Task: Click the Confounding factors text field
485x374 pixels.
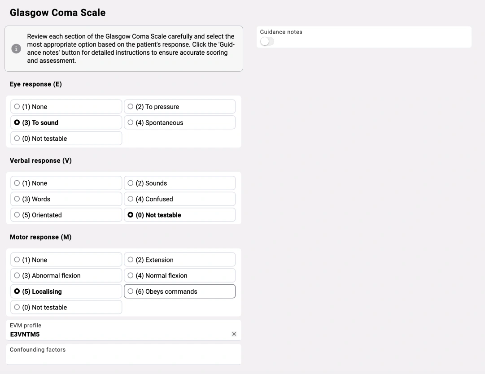Action: point(123,357)
